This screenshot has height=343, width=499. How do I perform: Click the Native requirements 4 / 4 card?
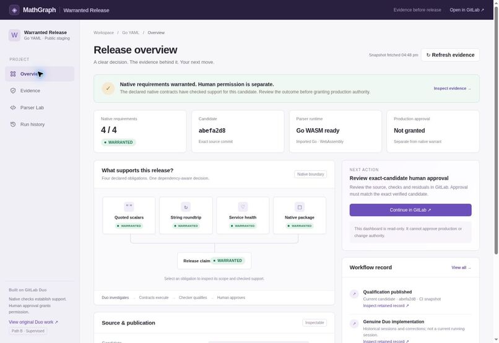click(140, 131)
